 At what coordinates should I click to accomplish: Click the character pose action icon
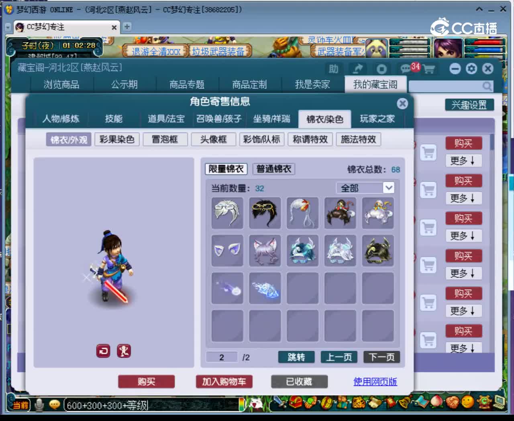coord(124,351)
